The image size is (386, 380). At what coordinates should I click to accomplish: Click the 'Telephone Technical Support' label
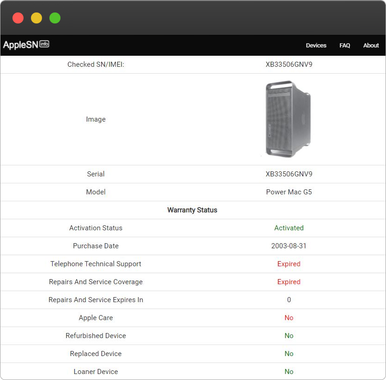tap(96, 264)
